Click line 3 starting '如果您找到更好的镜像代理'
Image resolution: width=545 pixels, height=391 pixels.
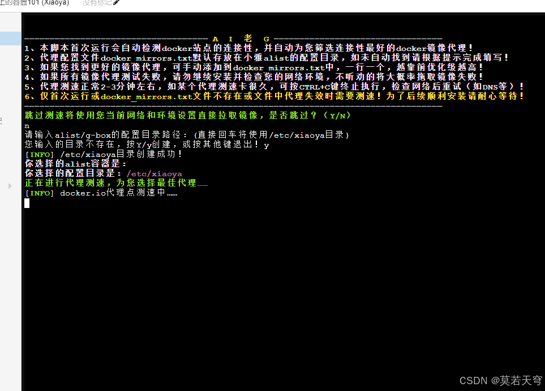[254, 67]
